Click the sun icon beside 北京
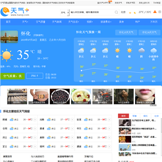 pos(130,13)
